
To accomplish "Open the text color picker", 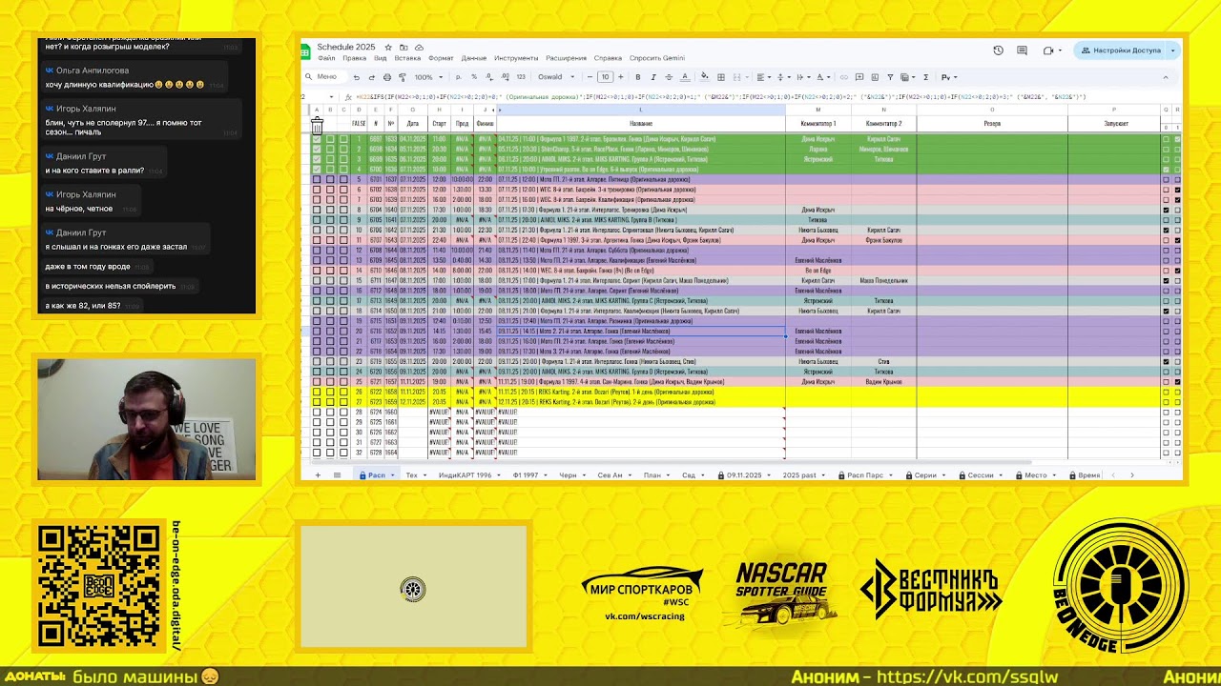I will [x=685, y=77].
